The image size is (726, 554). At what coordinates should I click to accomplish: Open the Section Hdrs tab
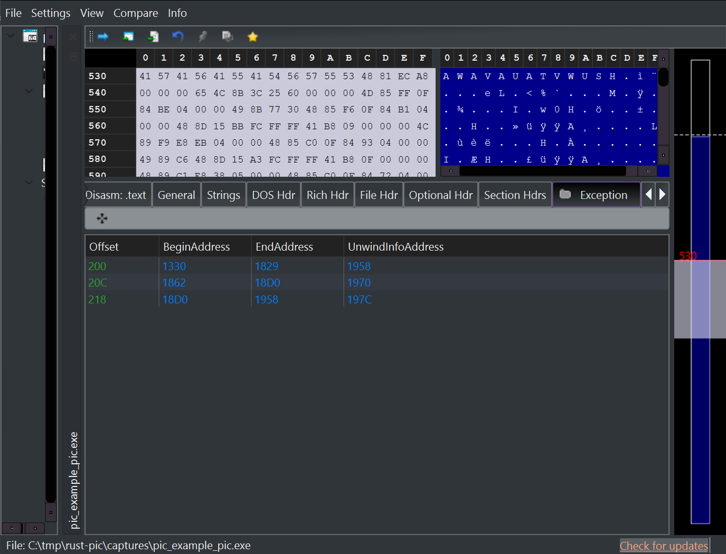point(515,195)
